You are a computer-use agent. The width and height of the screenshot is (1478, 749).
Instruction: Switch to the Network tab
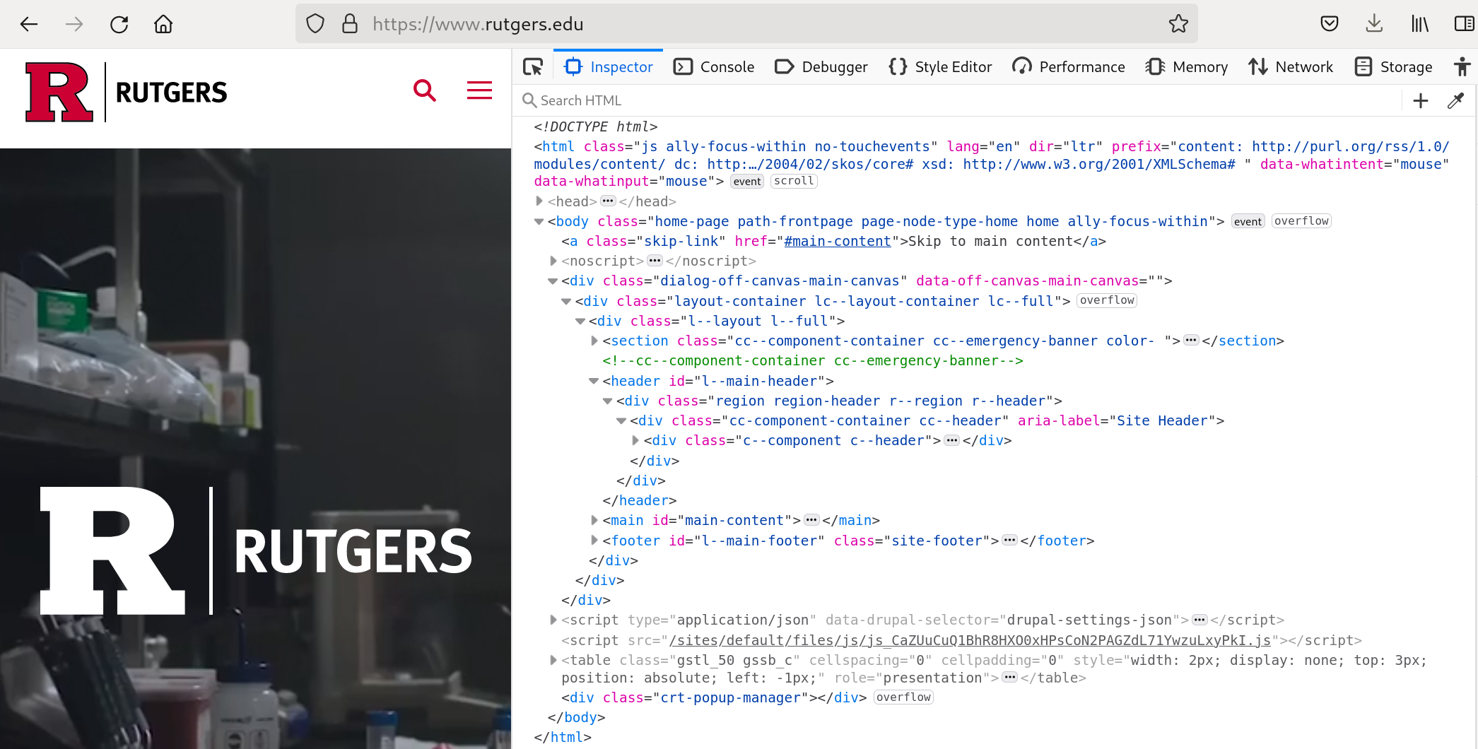click(x=1291, y=67)
